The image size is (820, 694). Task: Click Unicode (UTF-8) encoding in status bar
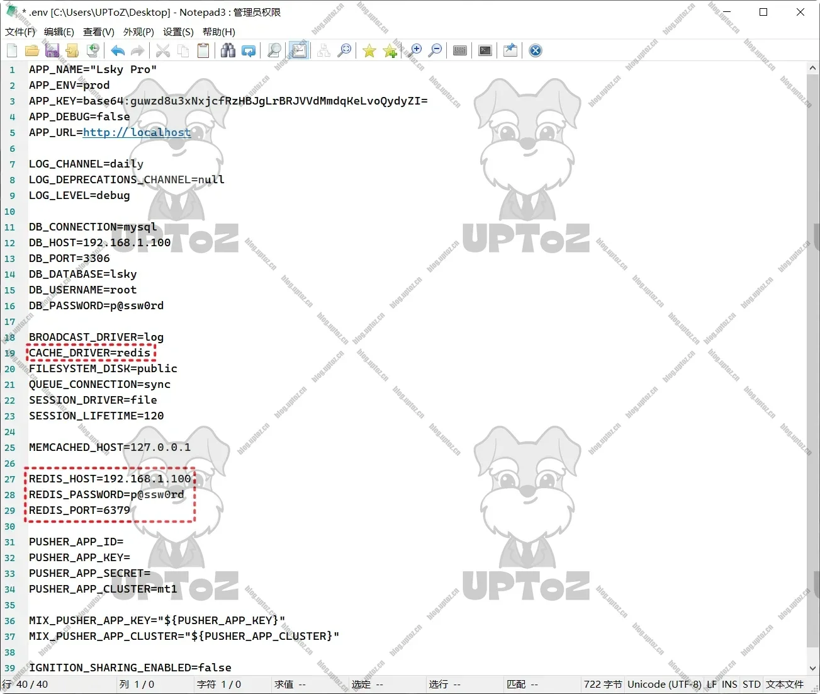tap(665, 685)
